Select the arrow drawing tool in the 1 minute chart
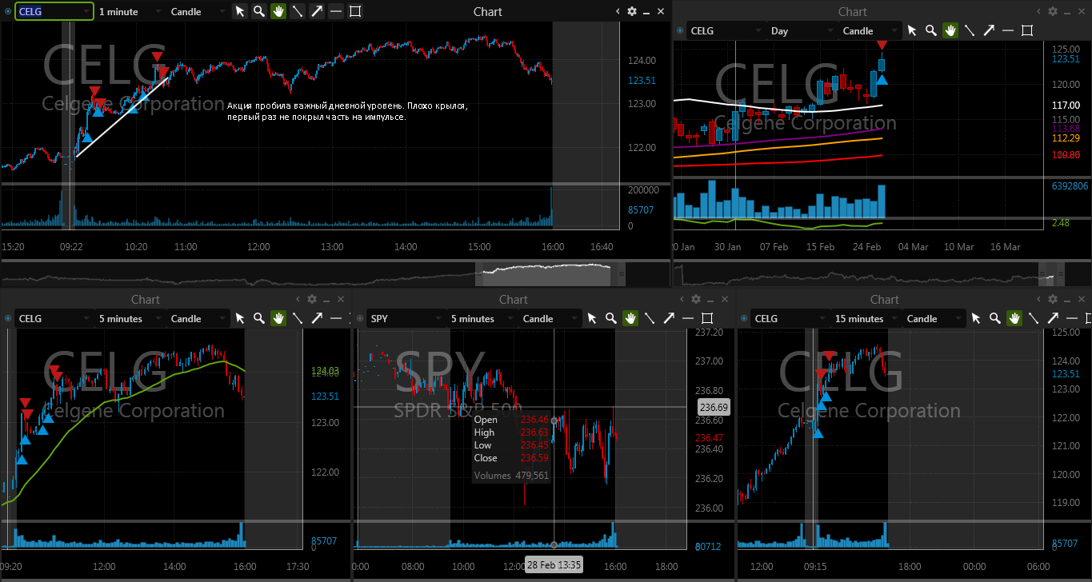 coord(317,11)
